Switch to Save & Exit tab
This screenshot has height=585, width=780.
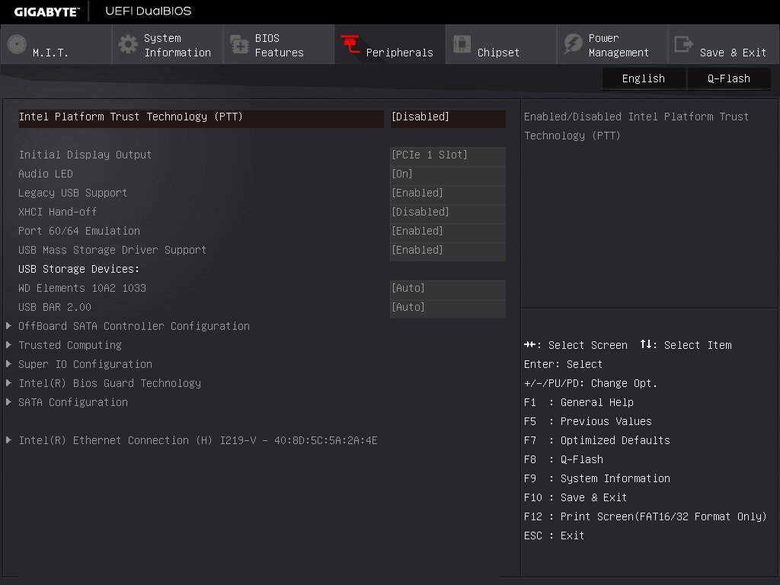[x=724, y=45]
